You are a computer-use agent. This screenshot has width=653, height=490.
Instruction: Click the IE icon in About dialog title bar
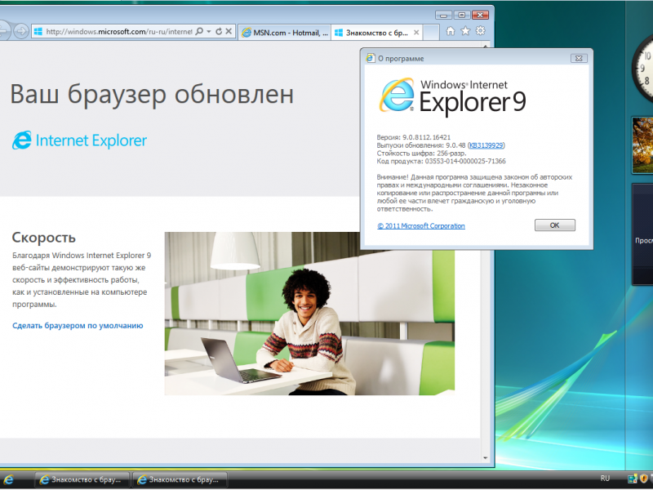[x=371, y=58]
